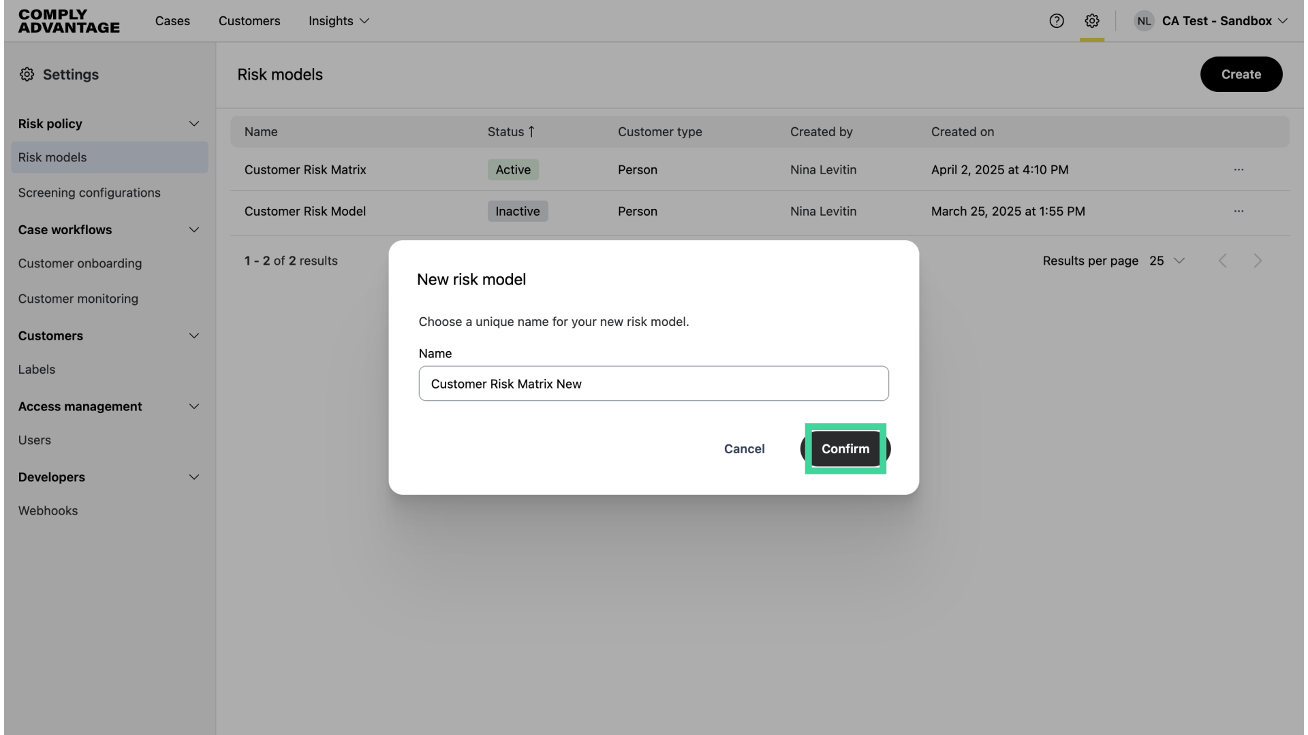The image size is (1308, 735).
Task: Confirm the new risk model creation
Action: click(x=845, y=449)
